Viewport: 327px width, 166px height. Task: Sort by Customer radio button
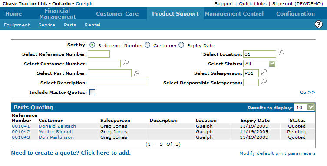pos(148,45)
